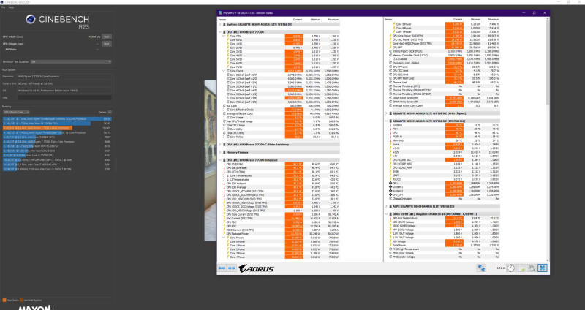Click the Info field in Cinebench

pos(64,98)
